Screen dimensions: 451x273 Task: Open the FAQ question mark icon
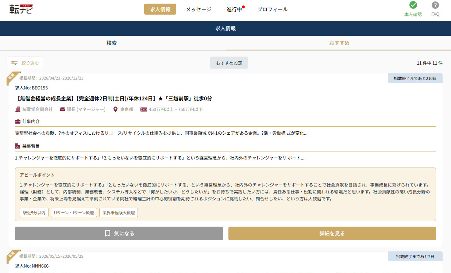tap(435, 5)
